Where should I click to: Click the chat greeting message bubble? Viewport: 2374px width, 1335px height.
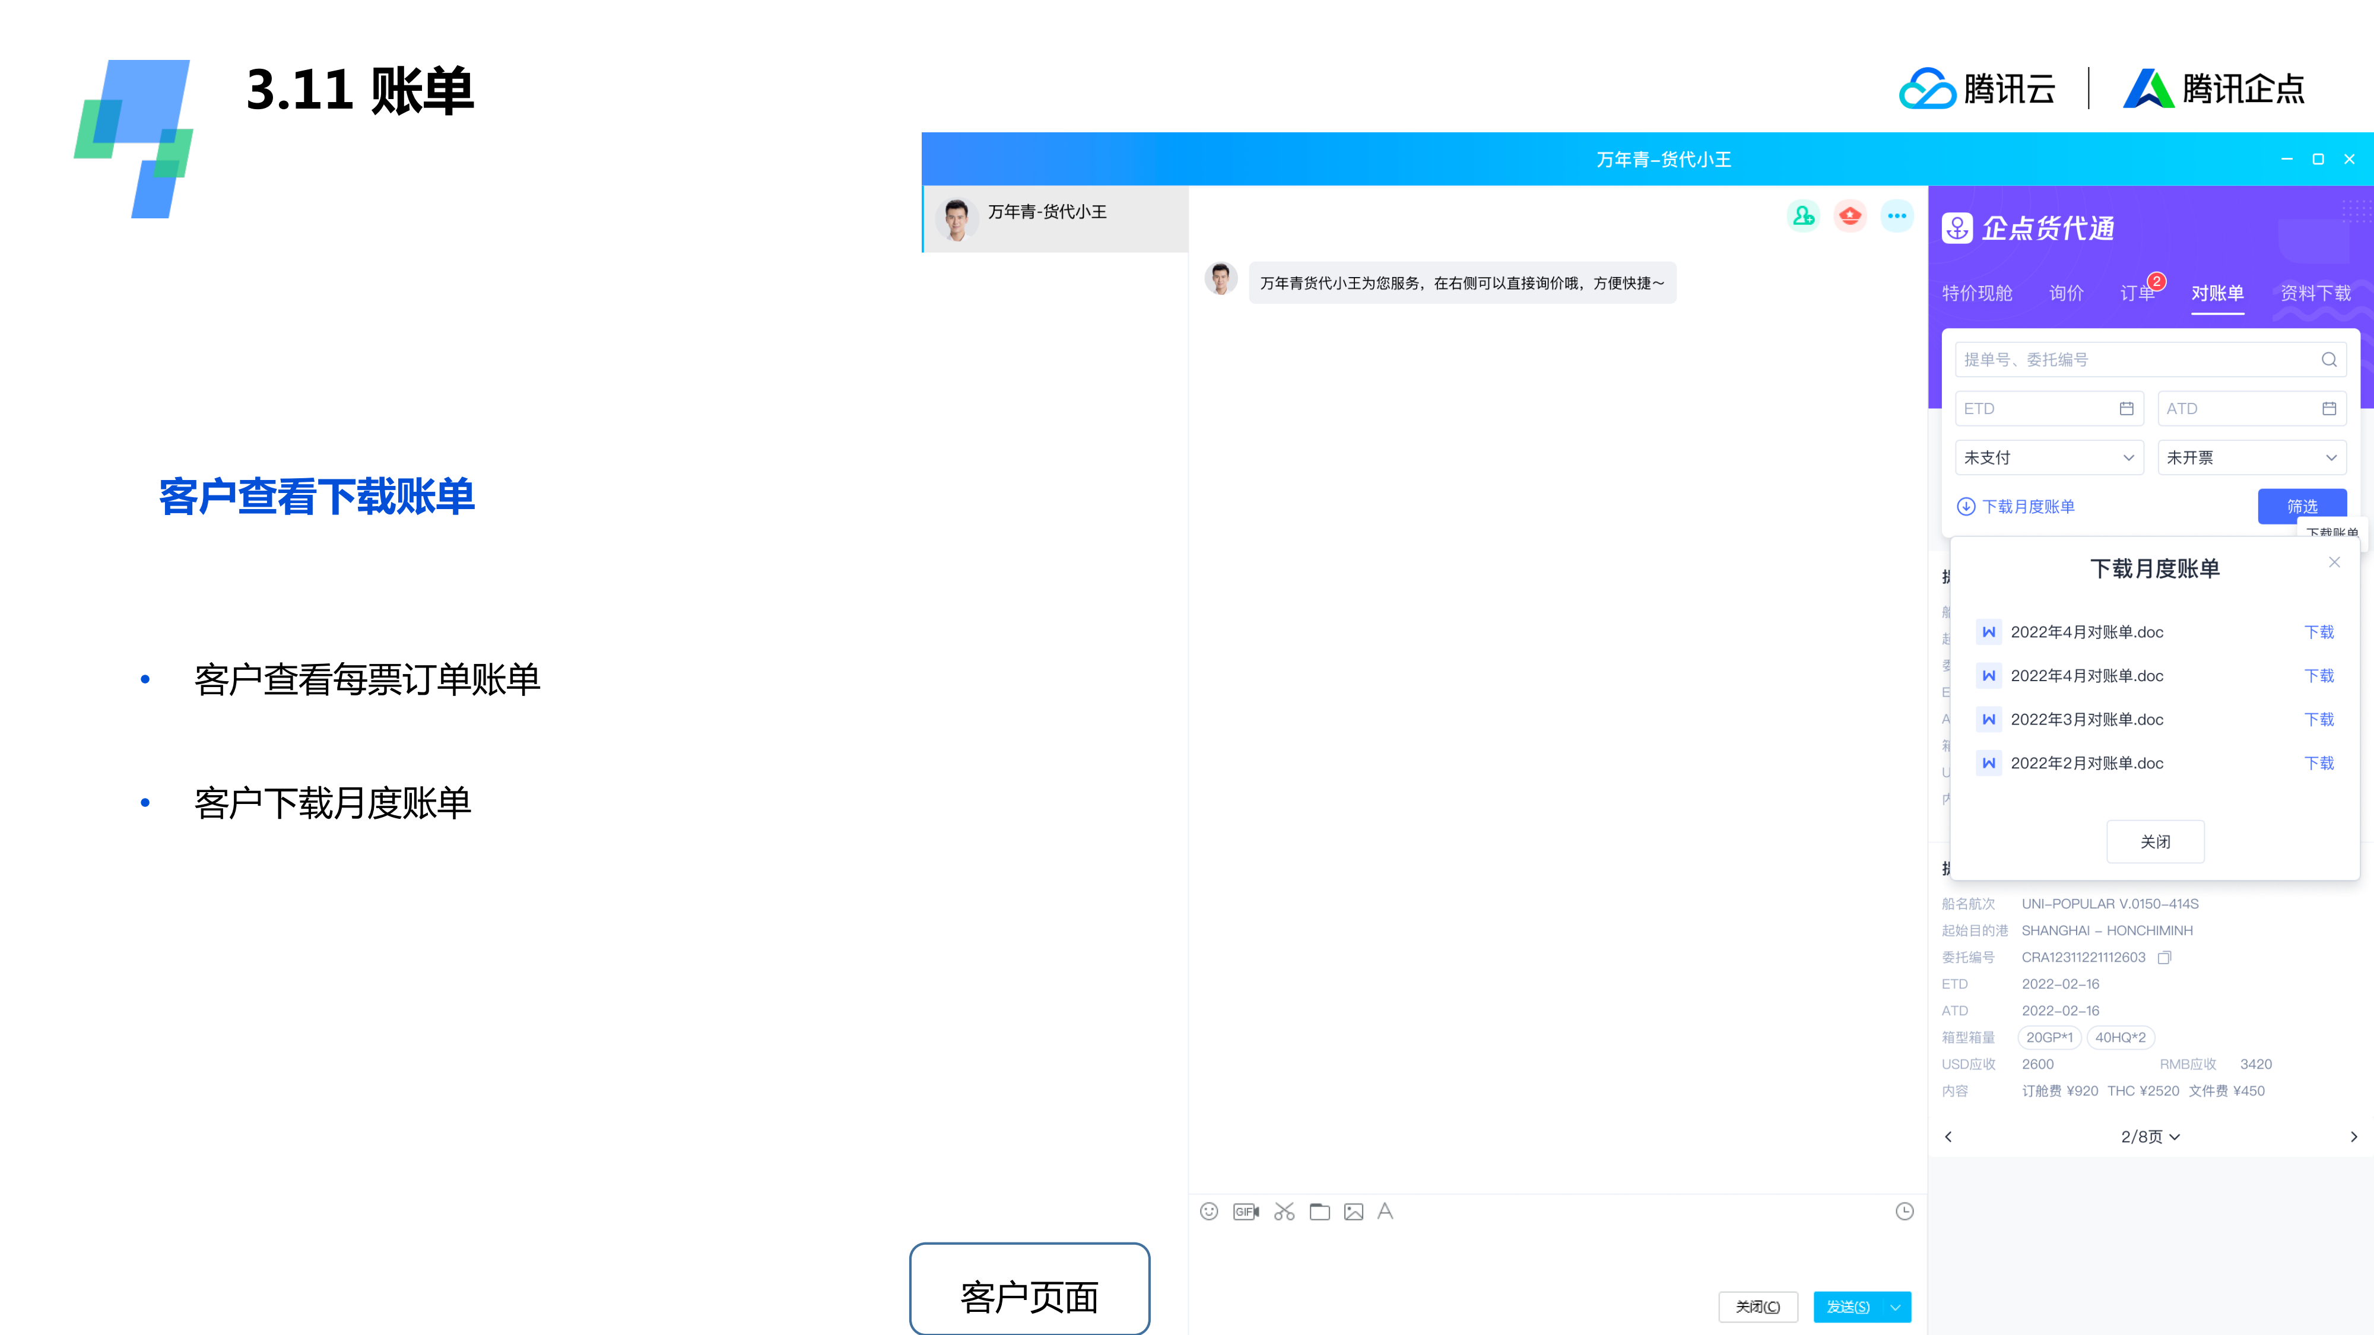click(1462, 283)
